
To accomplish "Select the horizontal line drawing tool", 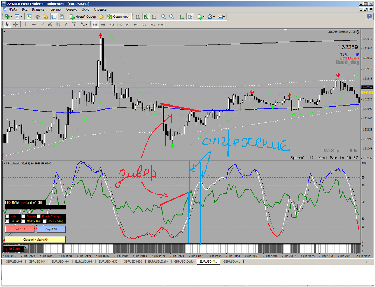I will (x=34, y=24).
